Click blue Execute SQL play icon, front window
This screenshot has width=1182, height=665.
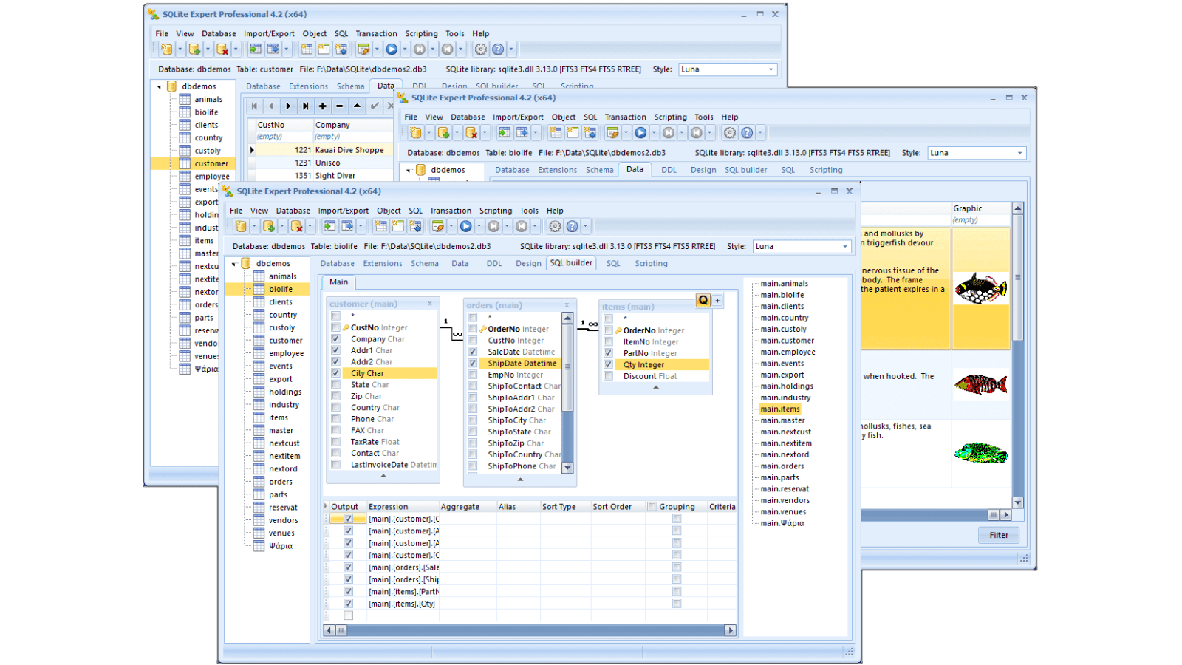(465, 226)
